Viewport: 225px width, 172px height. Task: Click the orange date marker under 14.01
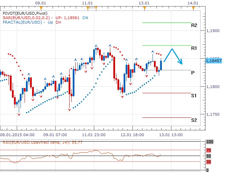[193, 7]
